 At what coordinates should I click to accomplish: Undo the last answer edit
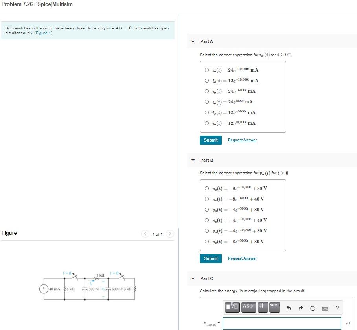tap(289, 308)
